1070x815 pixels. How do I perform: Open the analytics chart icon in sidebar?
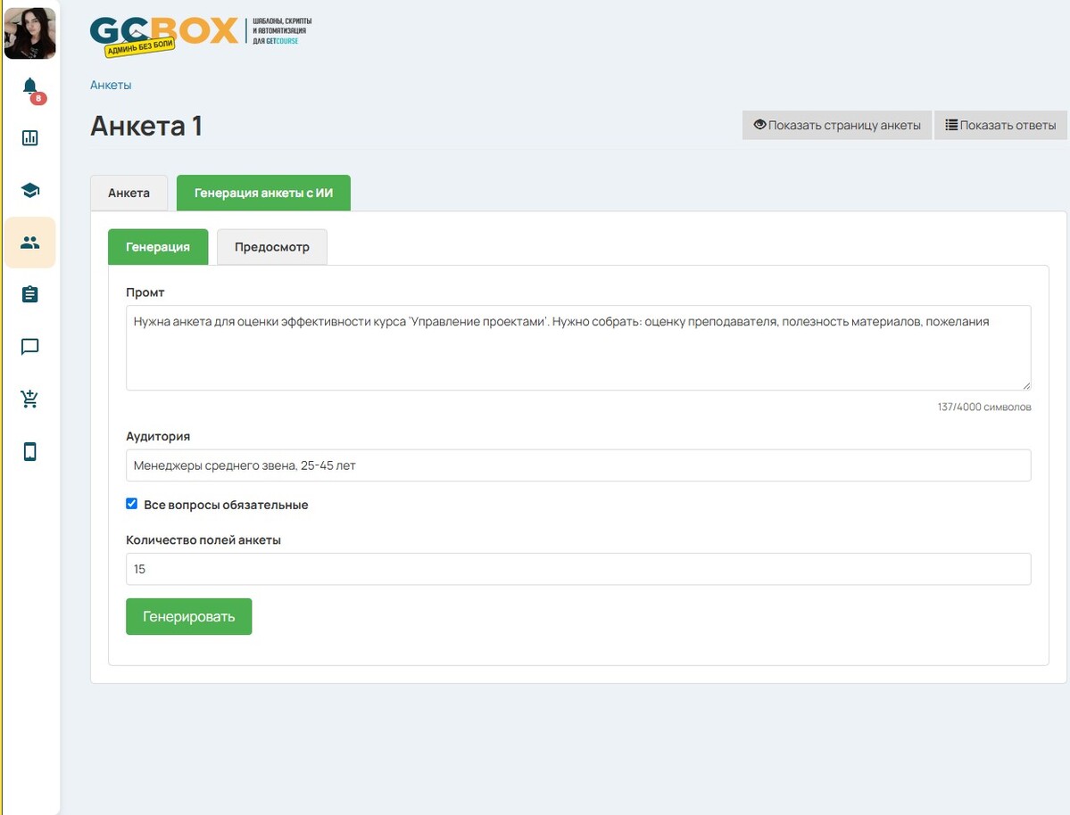(x=30, y=138)
